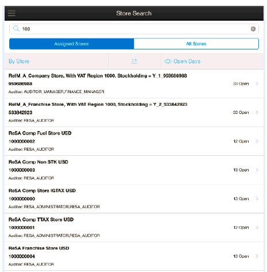
Task: Select ReSA Comp TTAX Store USD title
Action: tap(41, 220)
